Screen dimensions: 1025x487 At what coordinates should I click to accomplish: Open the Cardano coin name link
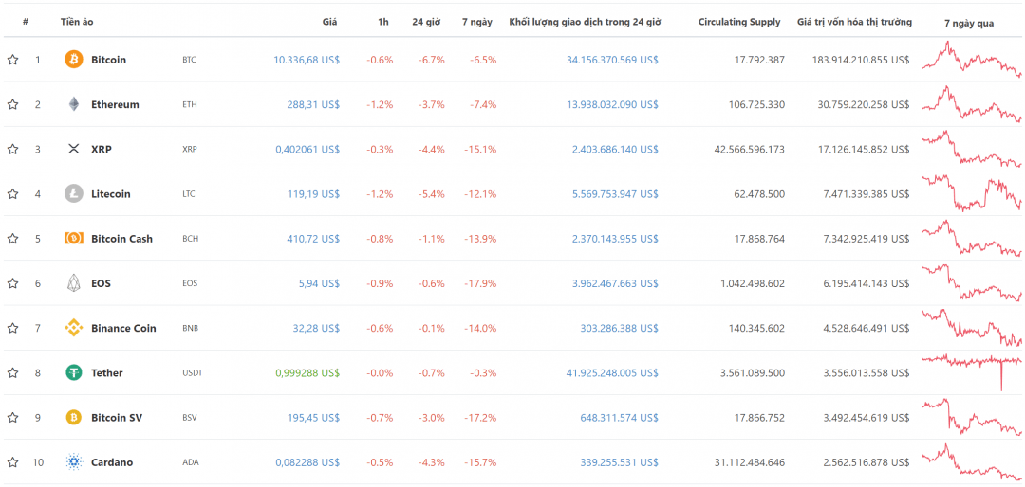(x=112, y=462)
